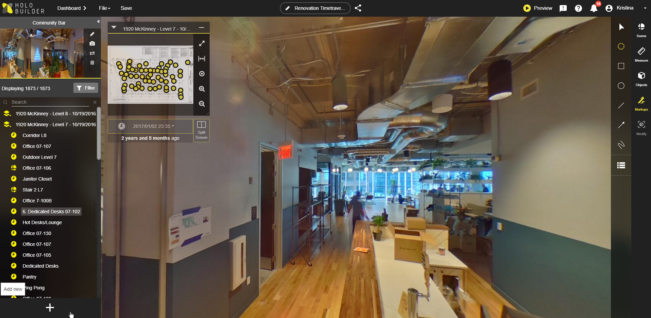Open the Filter options
The height and width of the screenshot is (318, 651).
(x=86, y=88)
